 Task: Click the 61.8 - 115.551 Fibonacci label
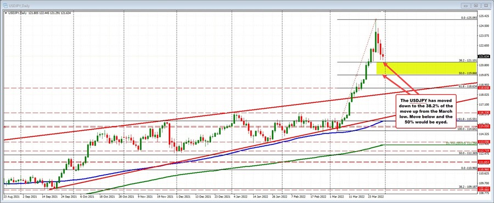pos(467,119)
